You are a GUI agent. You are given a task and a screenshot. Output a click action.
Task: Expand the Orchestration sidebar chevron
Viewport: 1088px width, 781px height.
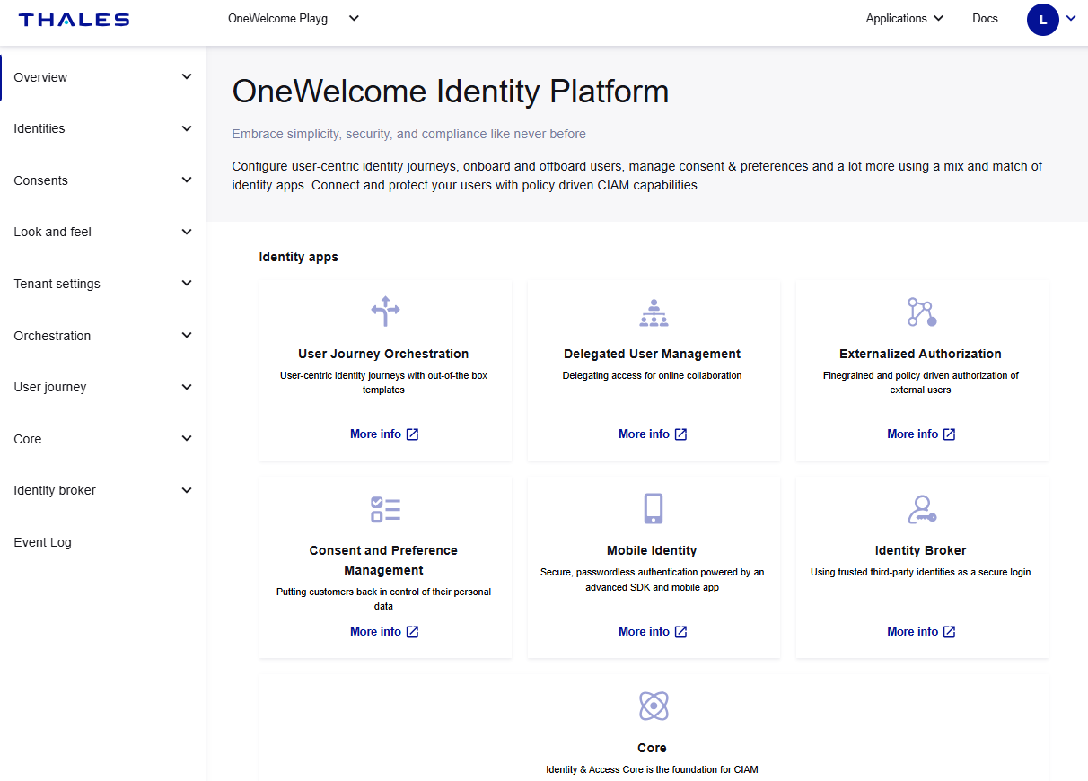click(187, 336)
